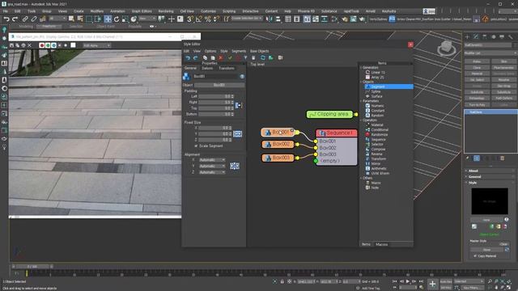Click the Style Editor paste icon
This screenshot has height=291, width=518.
click(213, 57)
